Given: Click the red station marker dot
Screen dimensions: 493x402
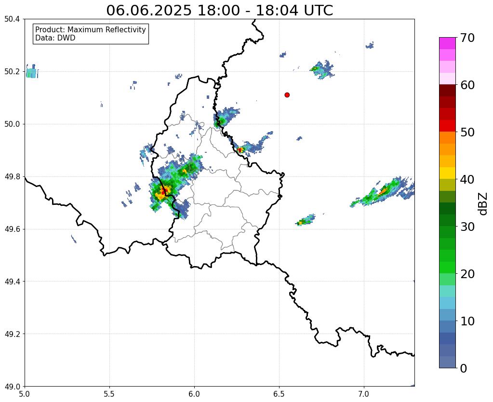Looking at the screenshot, I should (x=287, y=95).
